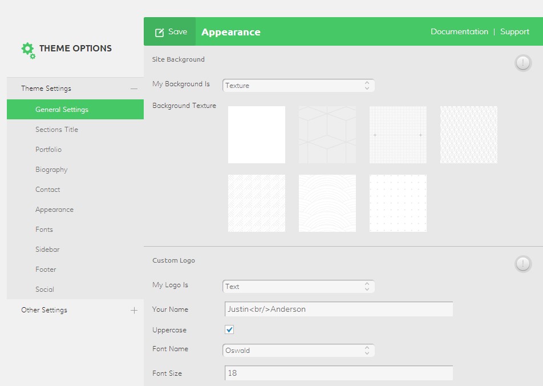
Task: Select the General Settings menu item
Action: point(62,110)
